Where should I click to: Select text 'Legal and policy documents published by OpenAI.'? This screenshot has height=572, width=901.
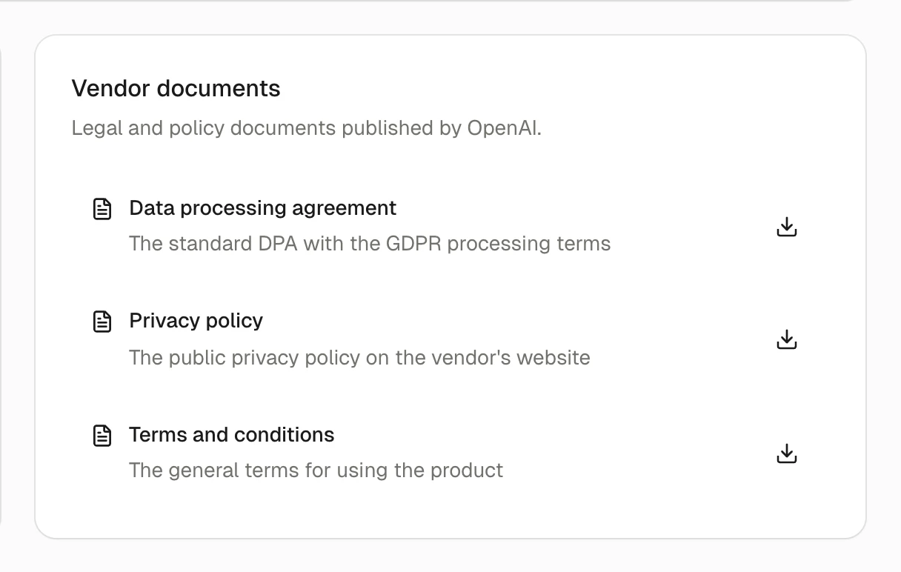pos(307,128)
